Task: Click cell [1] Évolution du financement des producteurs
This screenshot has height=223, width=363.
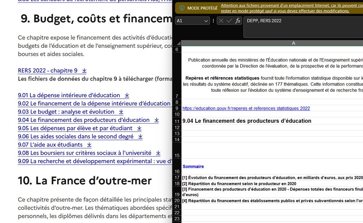Action: (272, 178)
